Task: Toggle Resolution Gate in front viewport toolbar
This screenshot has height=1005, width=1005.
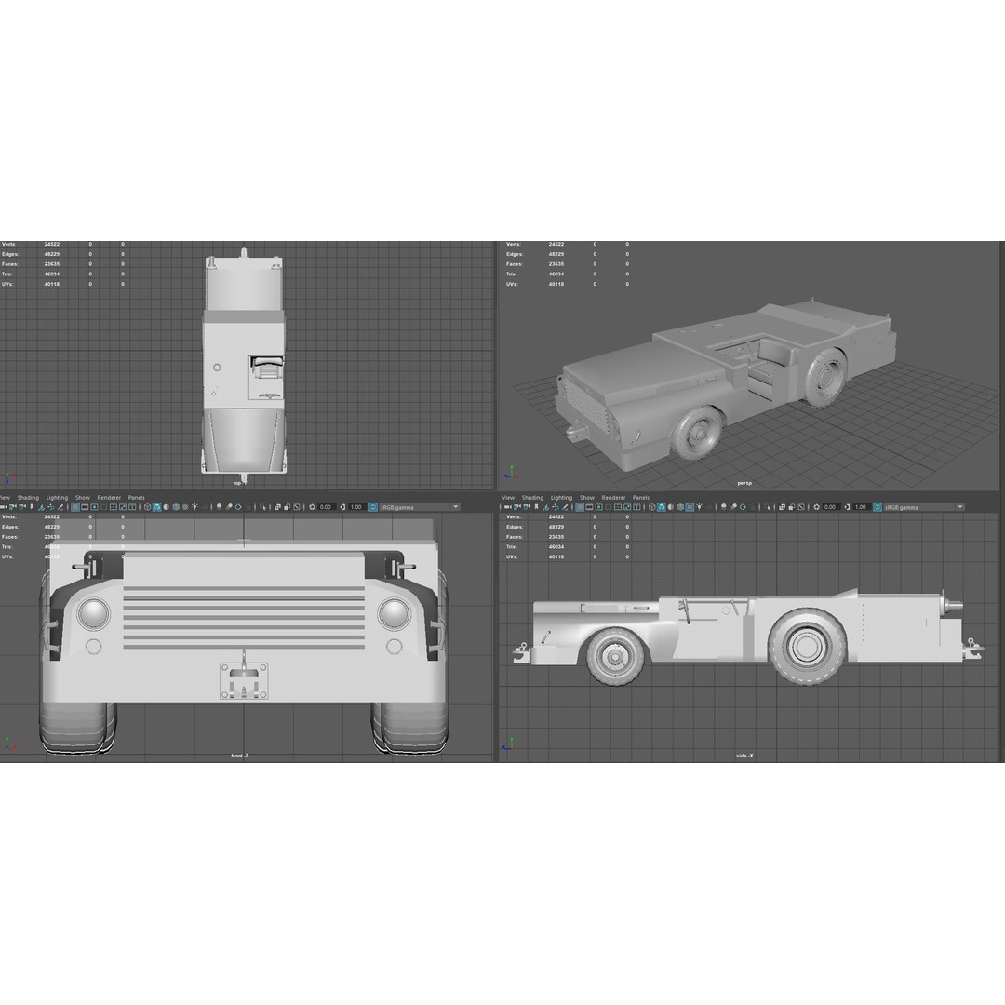Action: click(x=94, y=507)
